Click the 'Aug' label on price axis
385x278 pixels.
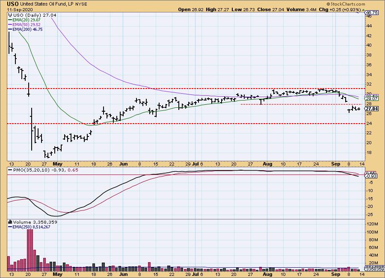click(267, 164)
